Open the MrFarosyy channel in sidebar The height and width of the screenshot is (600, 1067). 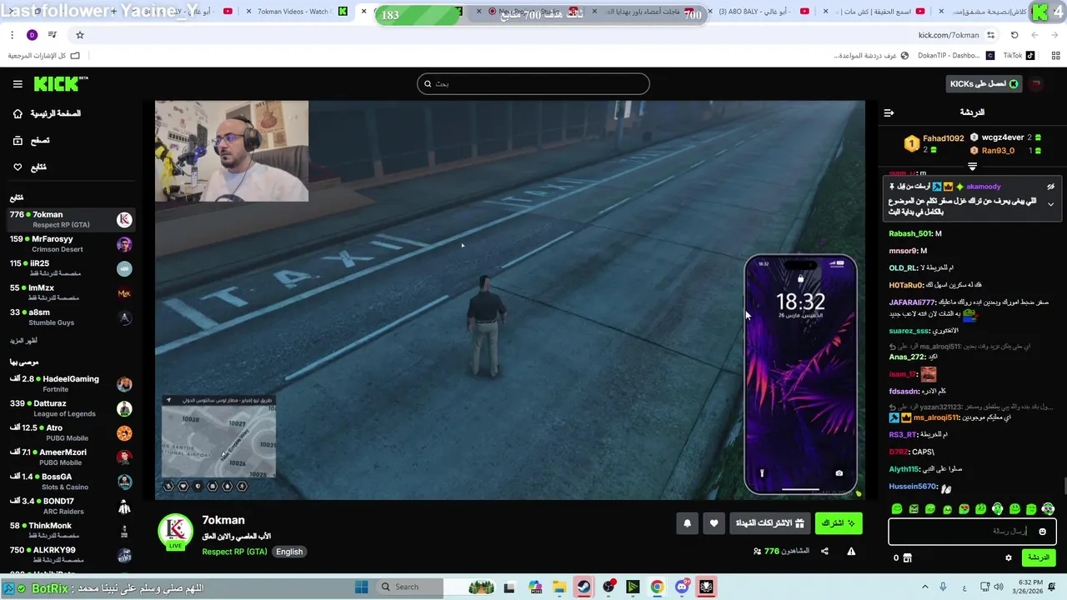pyautogui.click(x=71, y=244)
